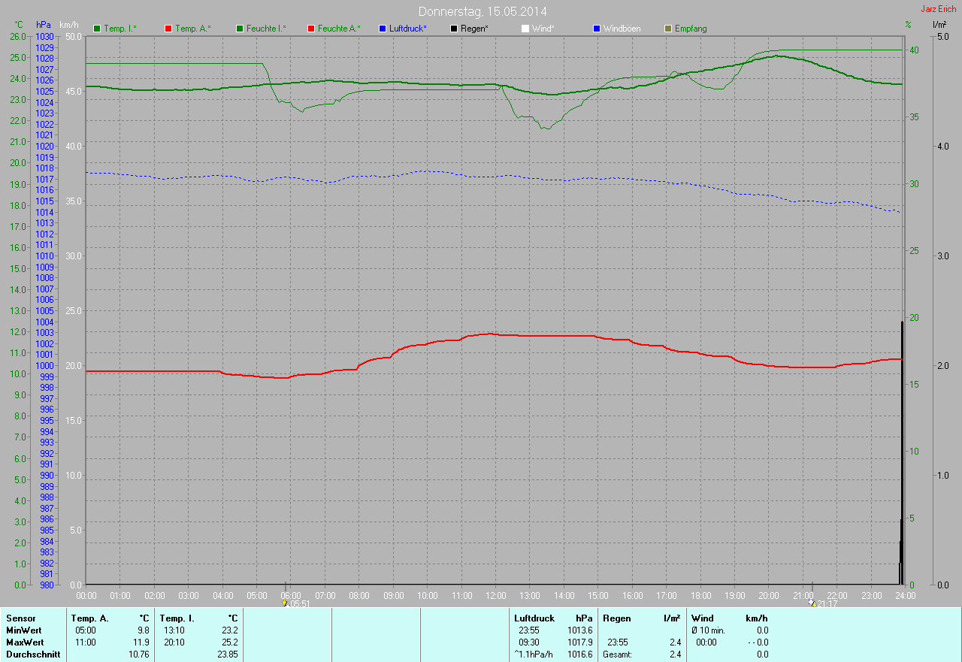Click the green swatch beside Feuchte I.*
This screenshot has width=962, height=662.
[x=240, y=29]
